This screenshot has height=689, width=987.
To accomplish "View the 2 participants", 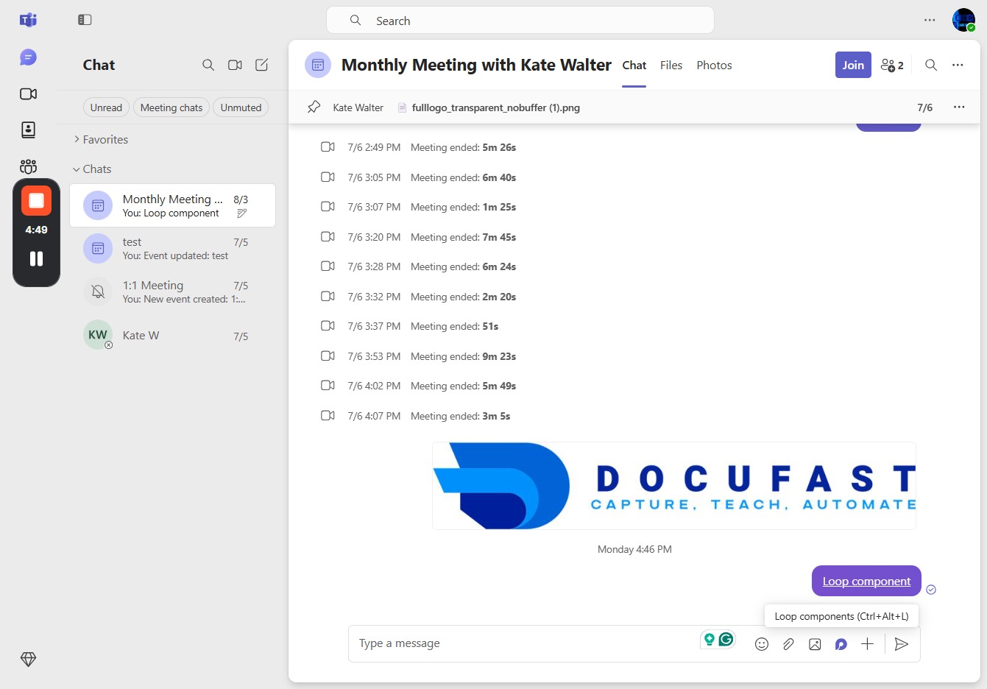I will point(892,65).
